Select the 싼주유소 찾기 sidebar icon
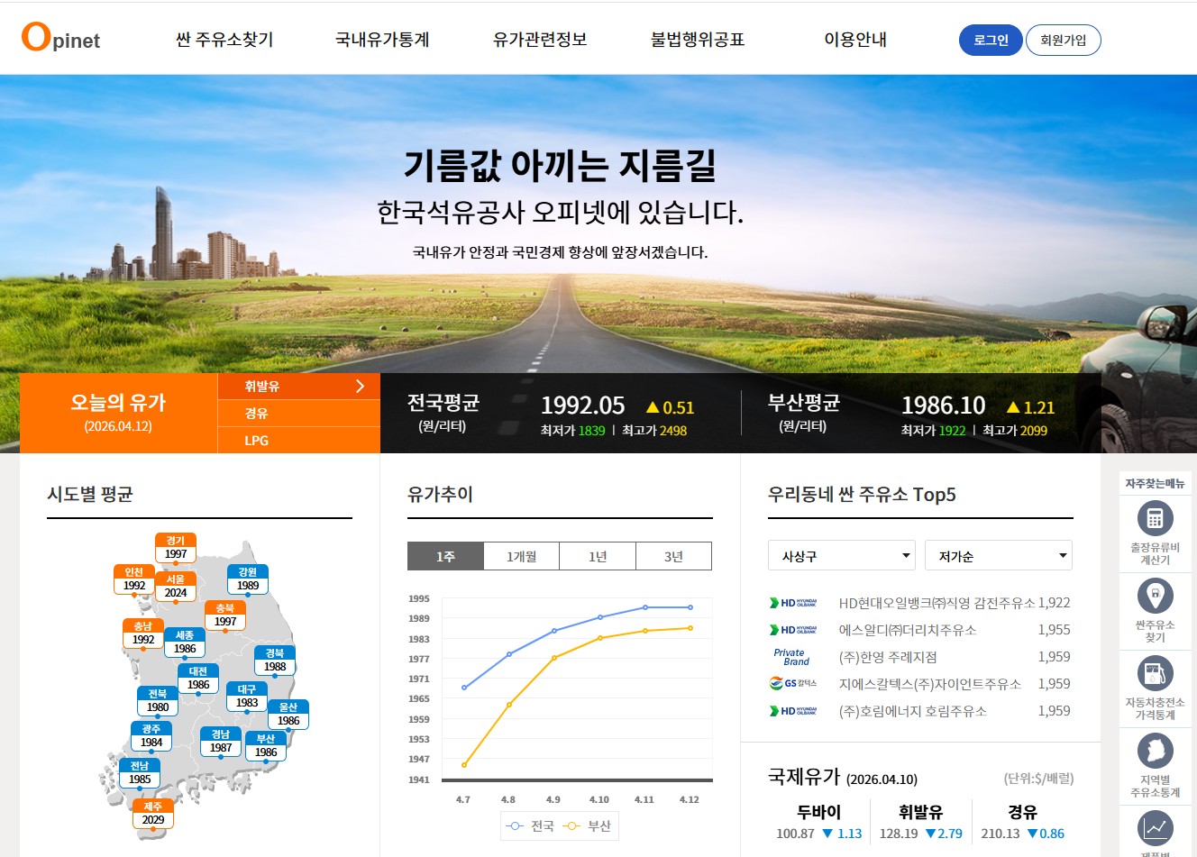 click(x=1155, y=597)
